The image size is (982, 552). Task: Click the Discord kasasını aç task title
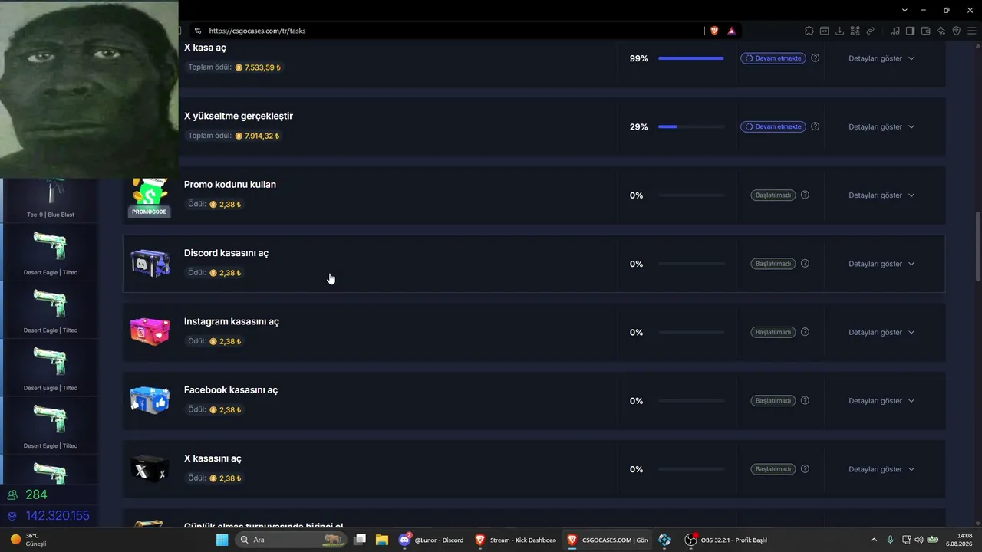(x=226, y=253)
